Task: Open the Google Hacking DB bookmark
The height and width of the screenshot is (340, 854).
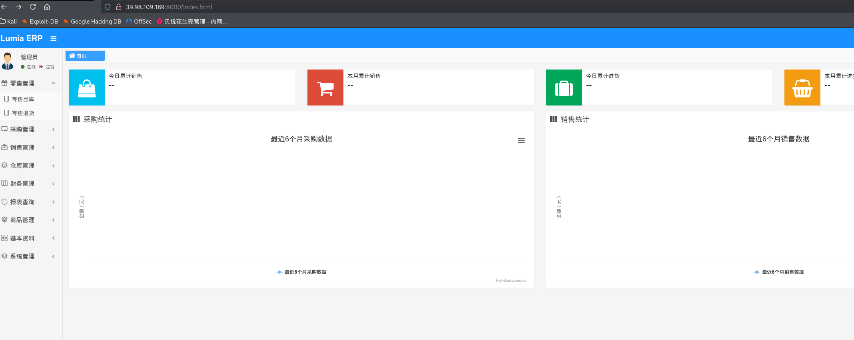Action: [x=92, y=22]
